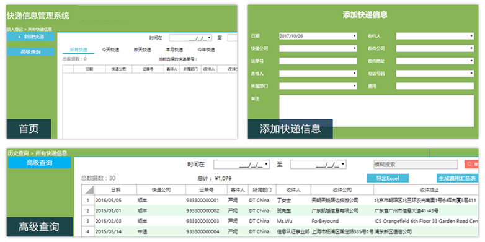Select row header 2 in the results grid

88,211
